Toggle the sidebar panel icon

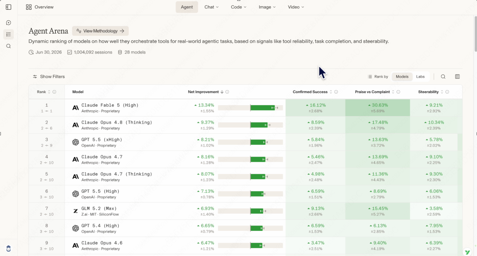[8, 7]
